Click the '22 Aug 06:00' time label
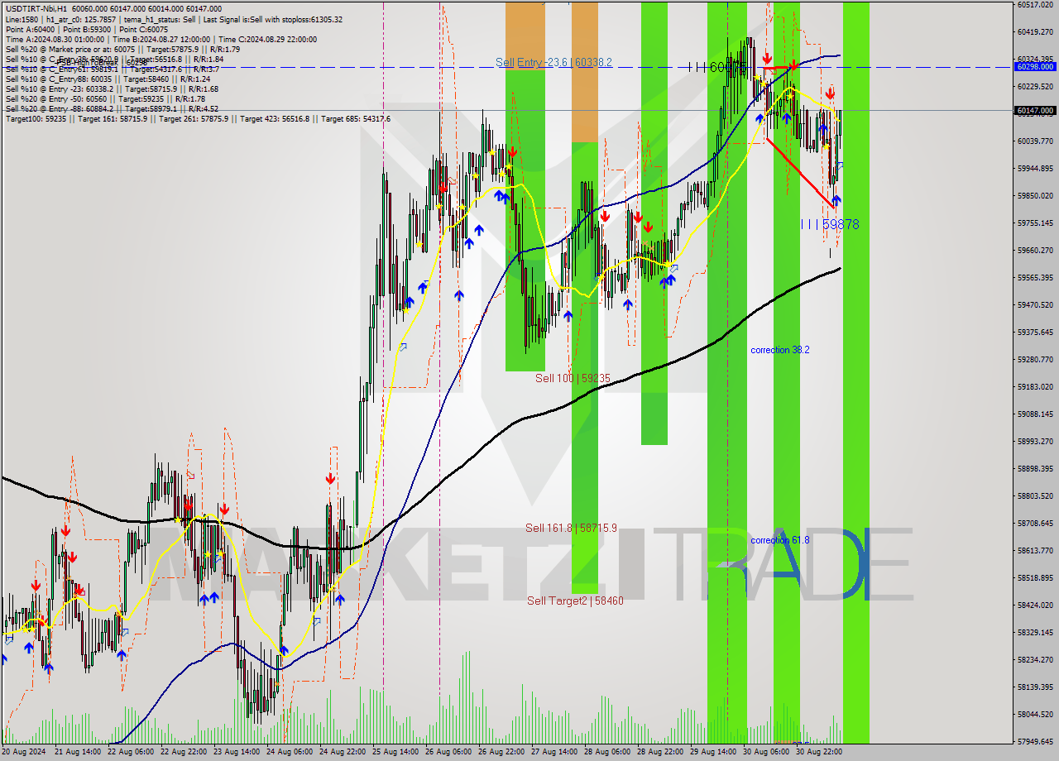Screen dimensions: 1059x761 coord(132,751)
